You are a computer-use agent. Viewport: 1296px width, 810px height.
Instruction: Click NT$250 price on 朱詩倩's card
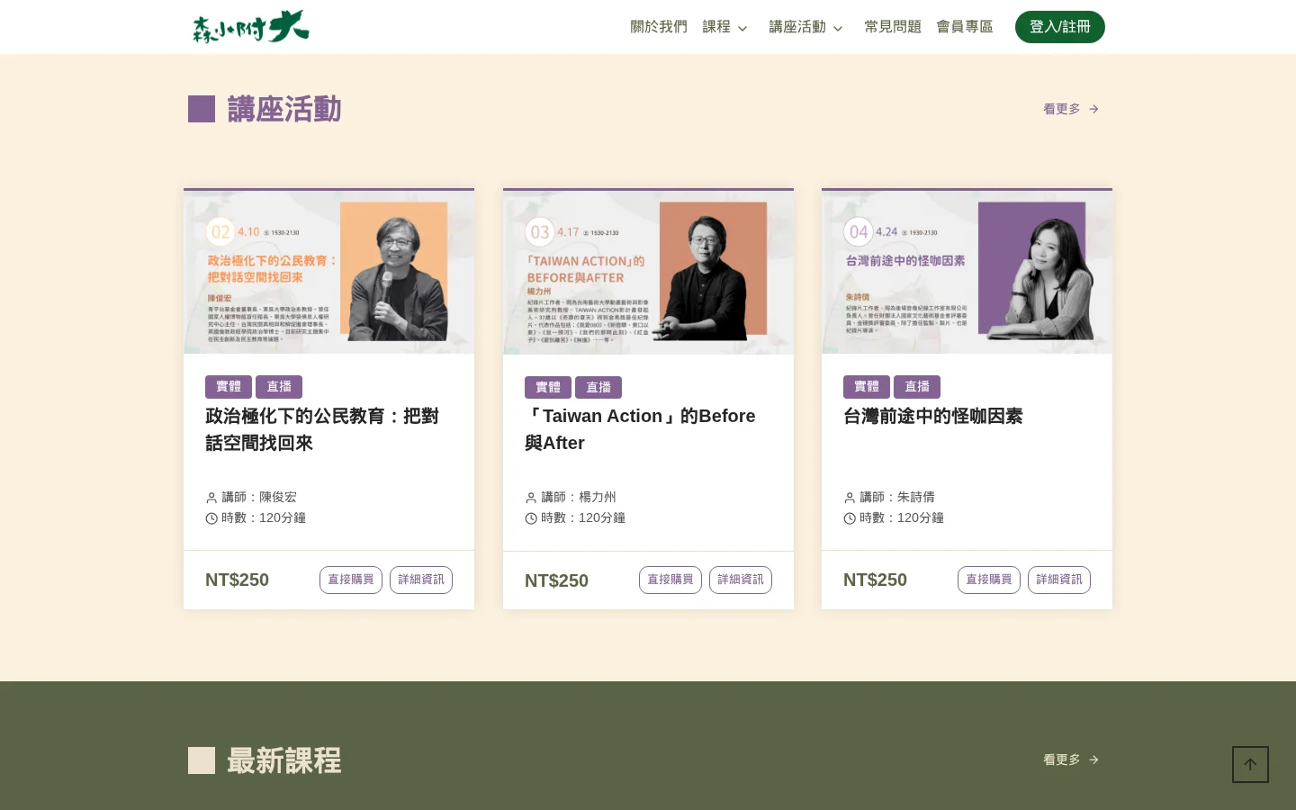click(875, 580)
